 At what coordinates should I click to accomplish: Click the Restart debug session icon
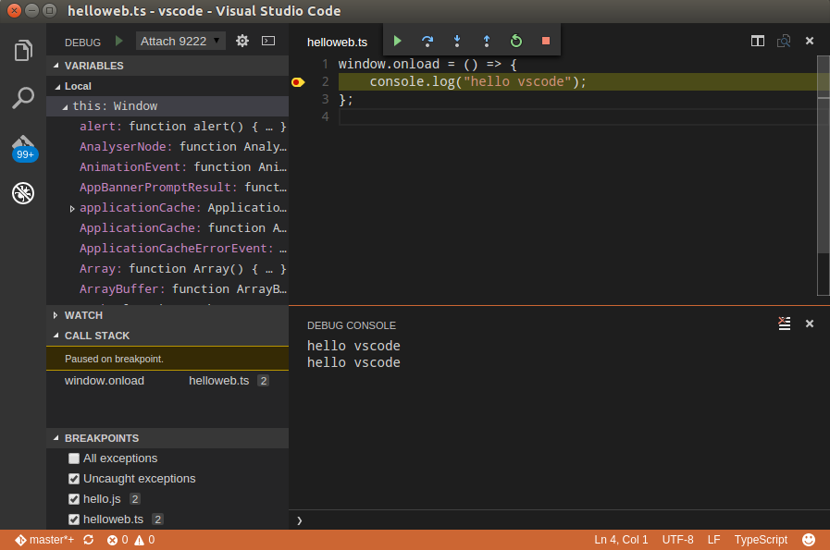point(516,41)
